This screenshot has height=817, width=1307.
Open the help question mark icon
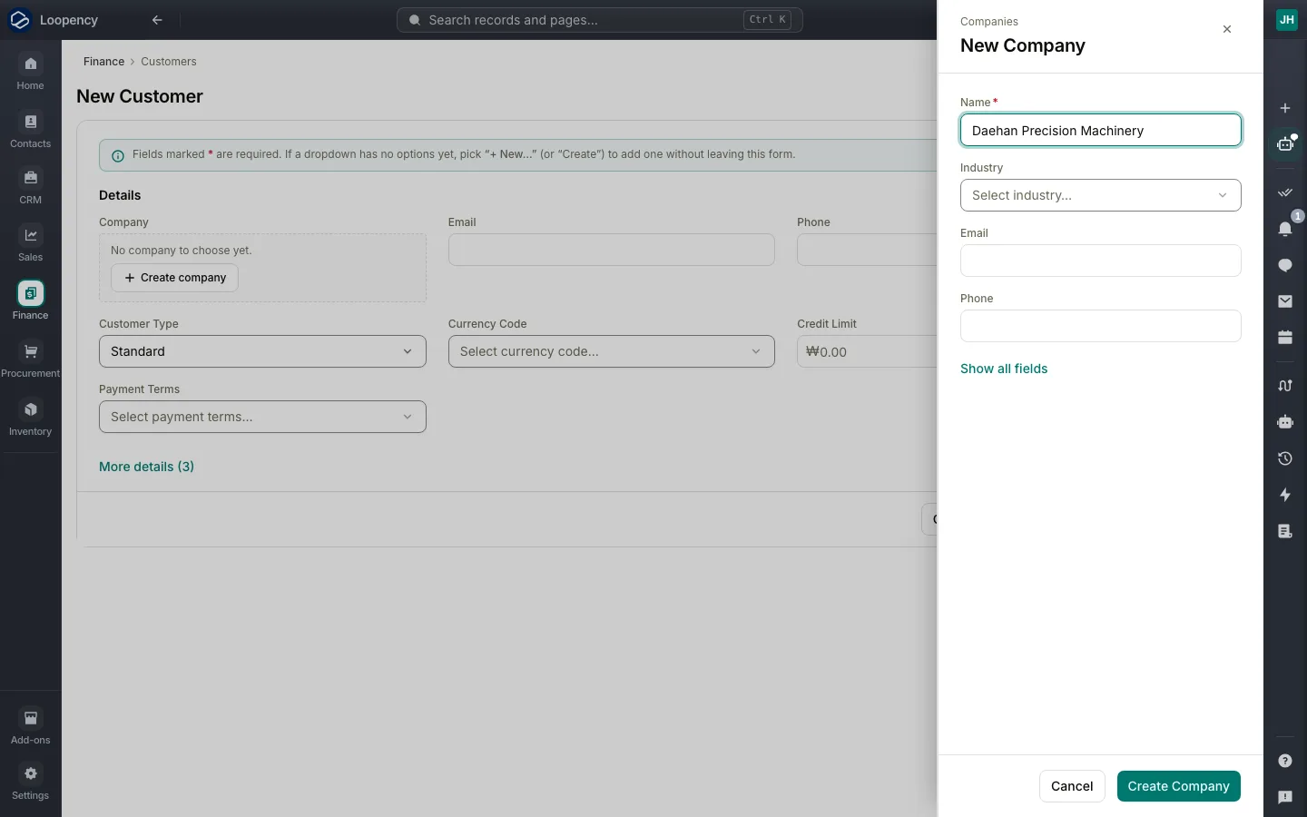(x=1285, y=761)
